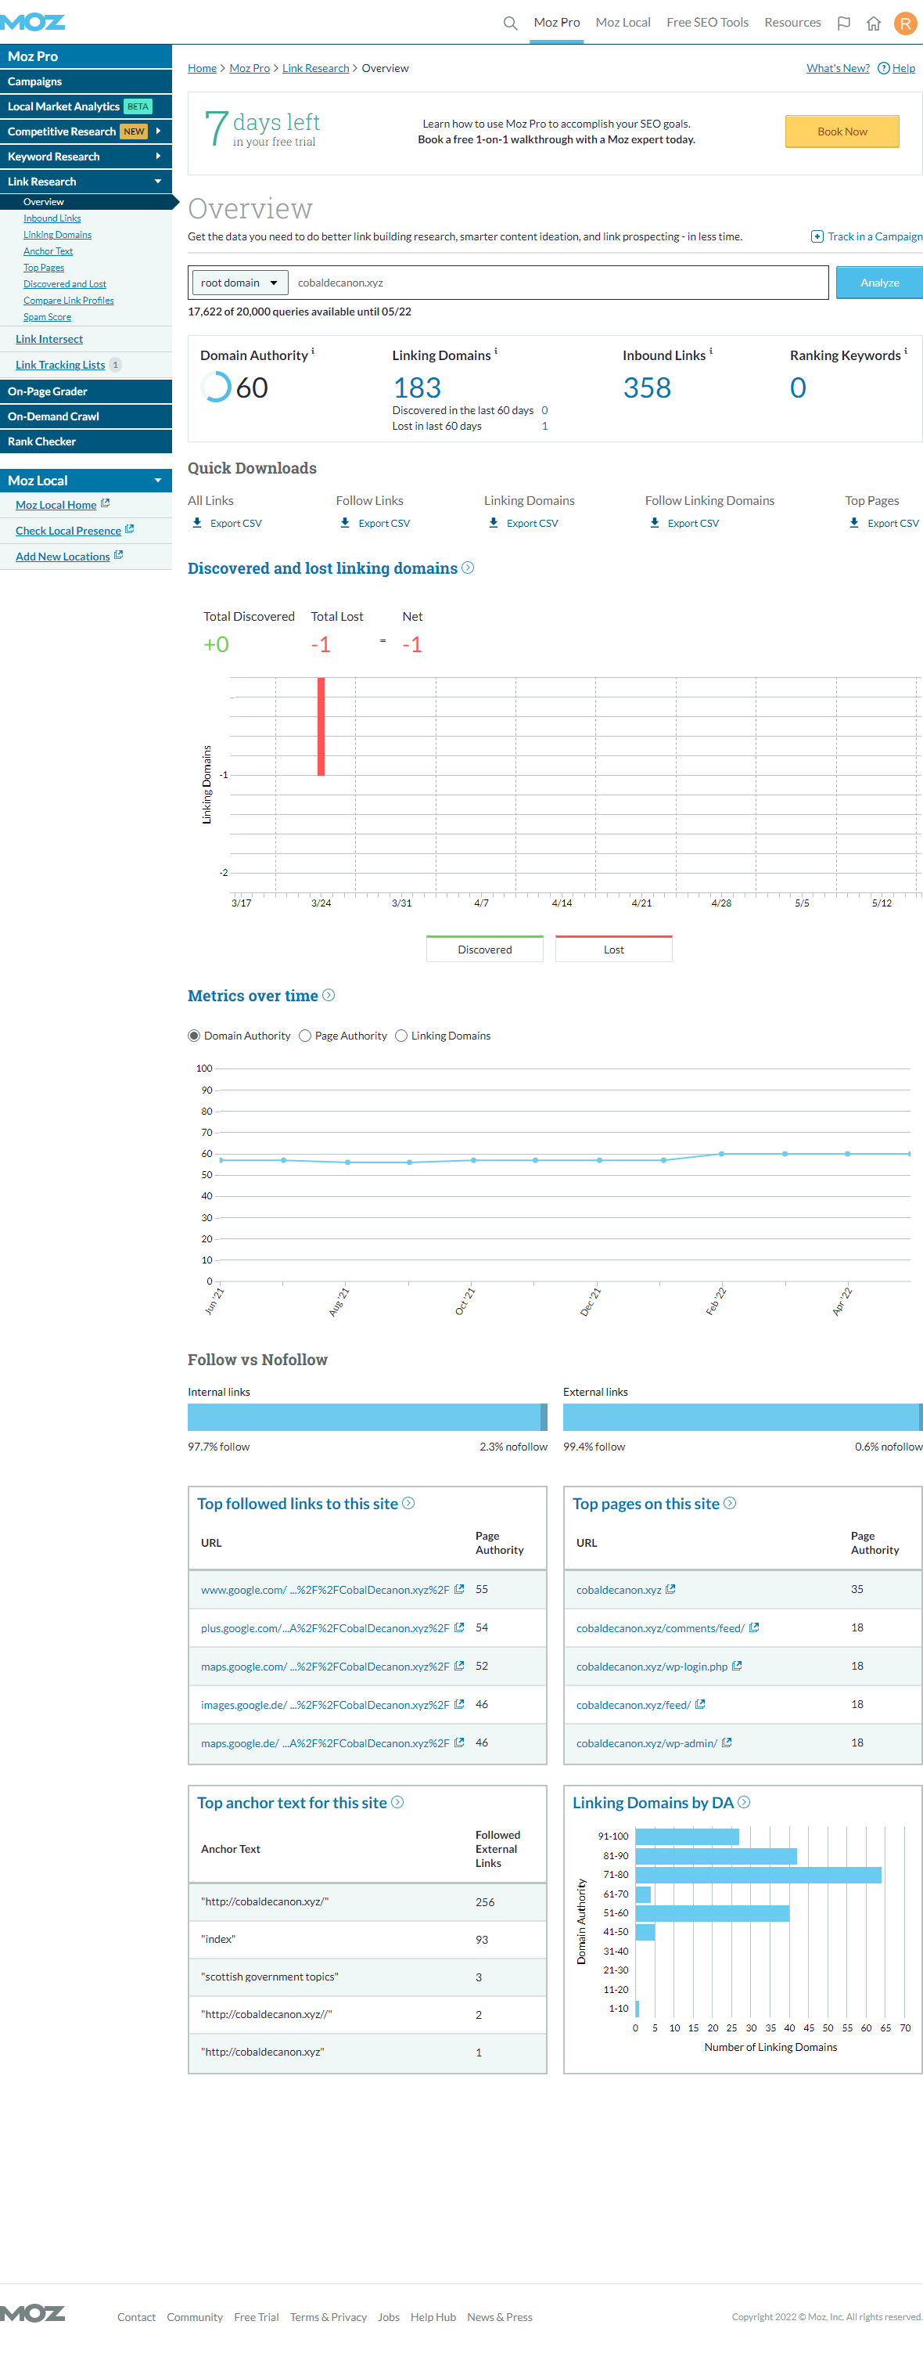Switch to the Moz Local top tab
The height and width of the screenshot is (2357, 923).
pyautogui.click(x=623, y=23)
